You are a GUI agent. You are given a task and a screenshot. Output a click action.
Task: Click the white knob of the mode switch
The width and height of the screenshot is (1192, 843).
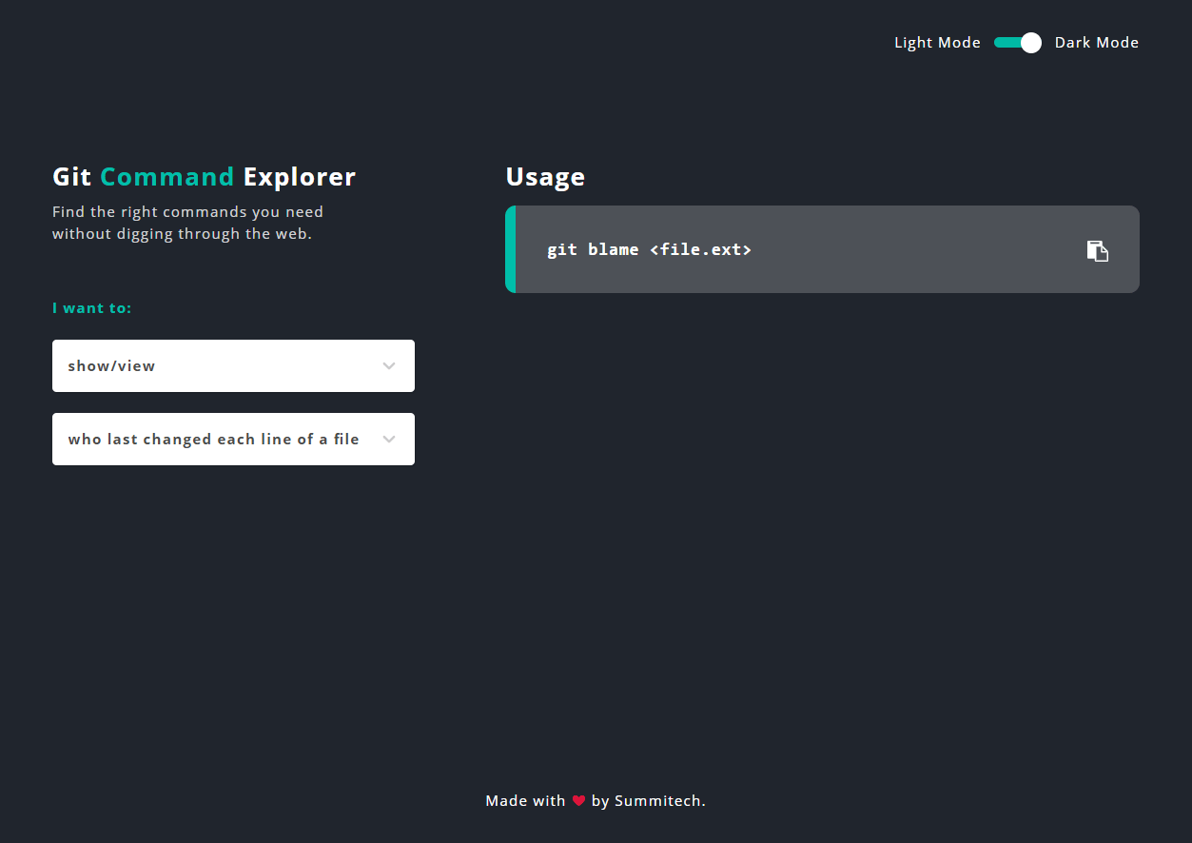(1031, 43)
